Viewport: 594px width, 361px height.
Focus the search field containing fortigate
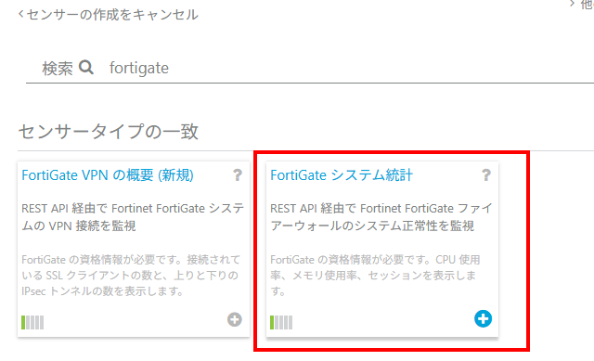point(341,68)
